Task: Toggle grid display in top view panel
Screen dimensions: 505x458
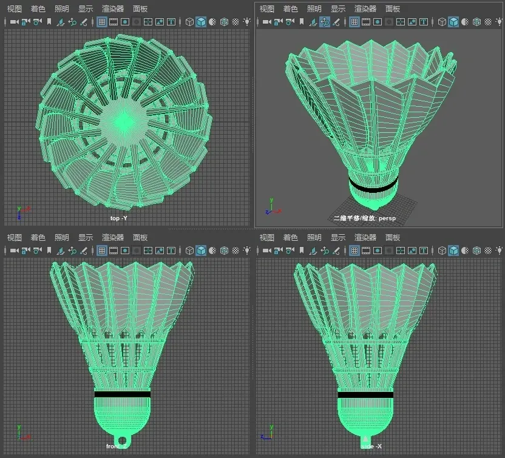Action: coord(101,22)
